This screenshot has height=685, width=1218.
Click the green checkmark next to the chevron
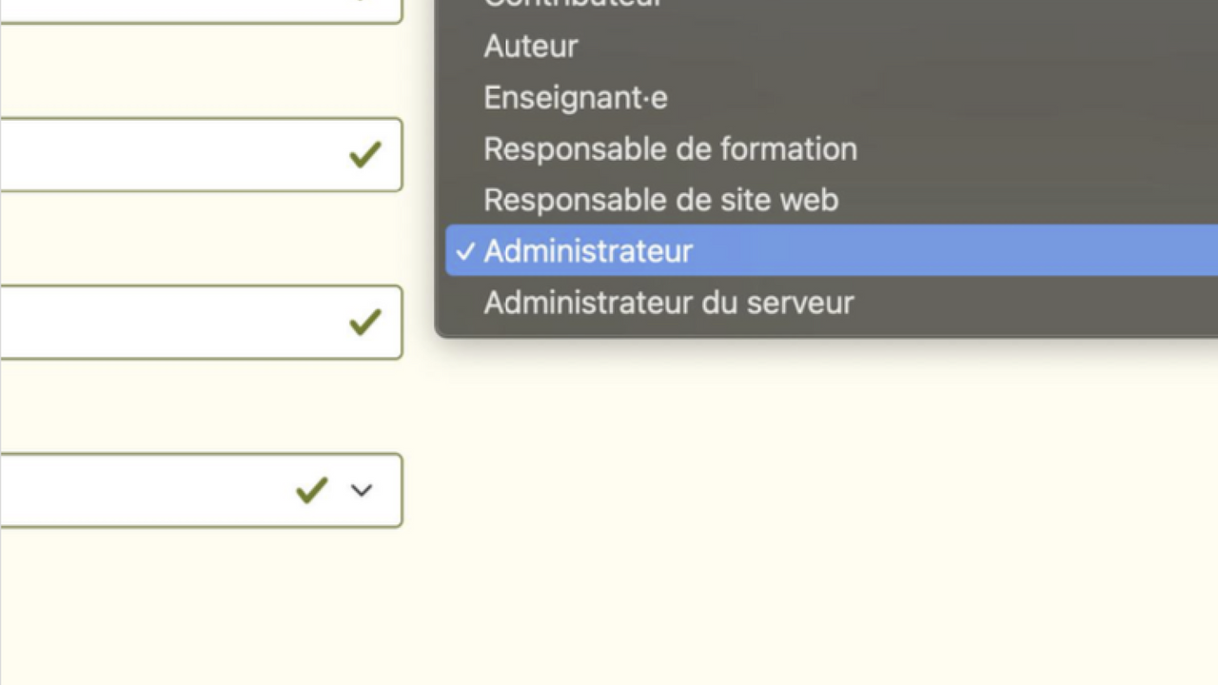pos(312,490)
